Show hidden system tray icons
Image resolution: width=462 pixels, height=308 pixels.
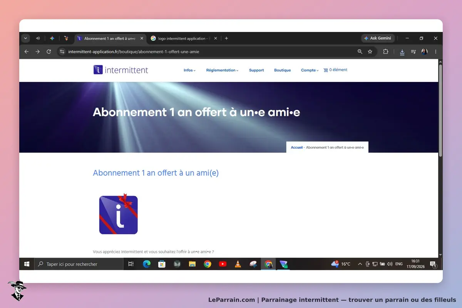point(360,264)
